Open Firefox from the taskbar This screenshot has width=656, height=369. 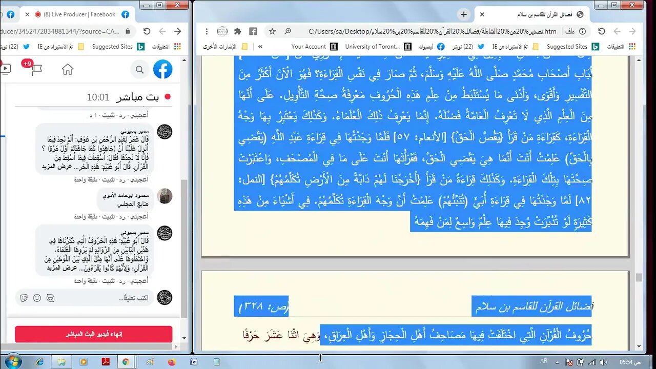pos(171,362)
